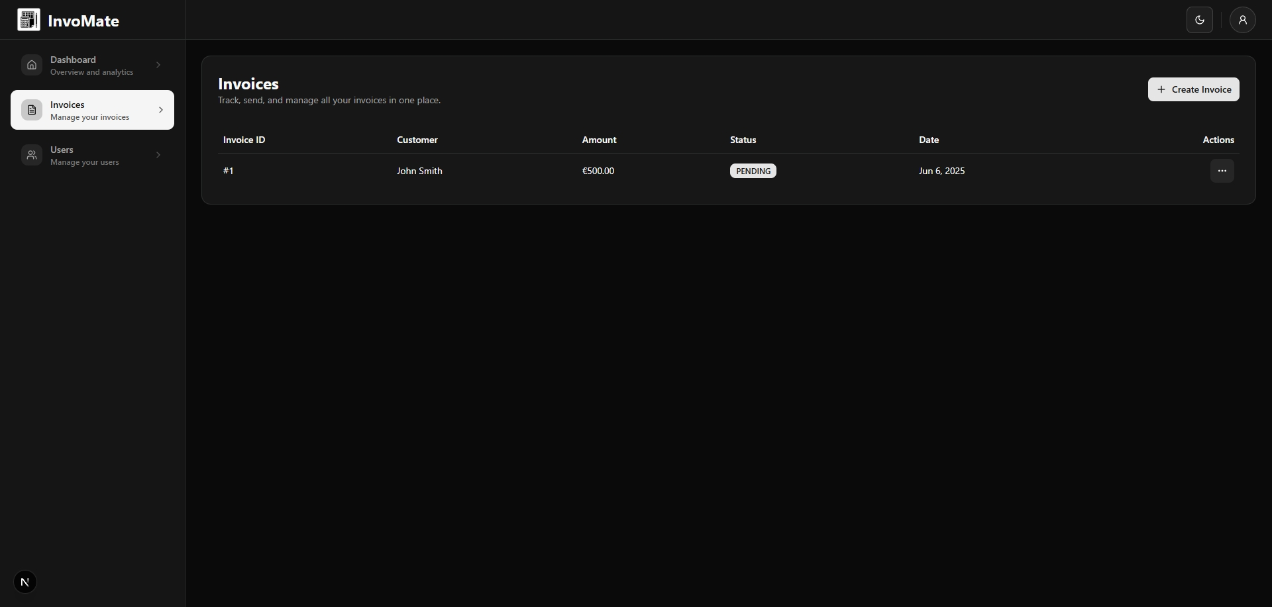Open the three-dot actions menu for invoice #1

pos(1222,171)
